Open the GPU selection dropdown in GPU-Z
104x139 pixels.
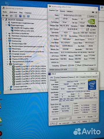coord(63,69)
